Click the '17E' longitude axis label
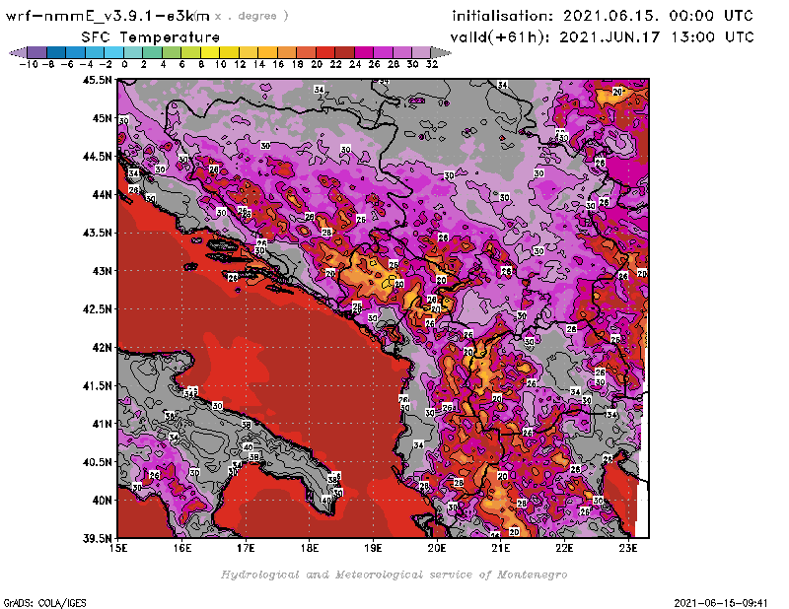The width and height of the screenshot is (789, 609). (246, 548)
